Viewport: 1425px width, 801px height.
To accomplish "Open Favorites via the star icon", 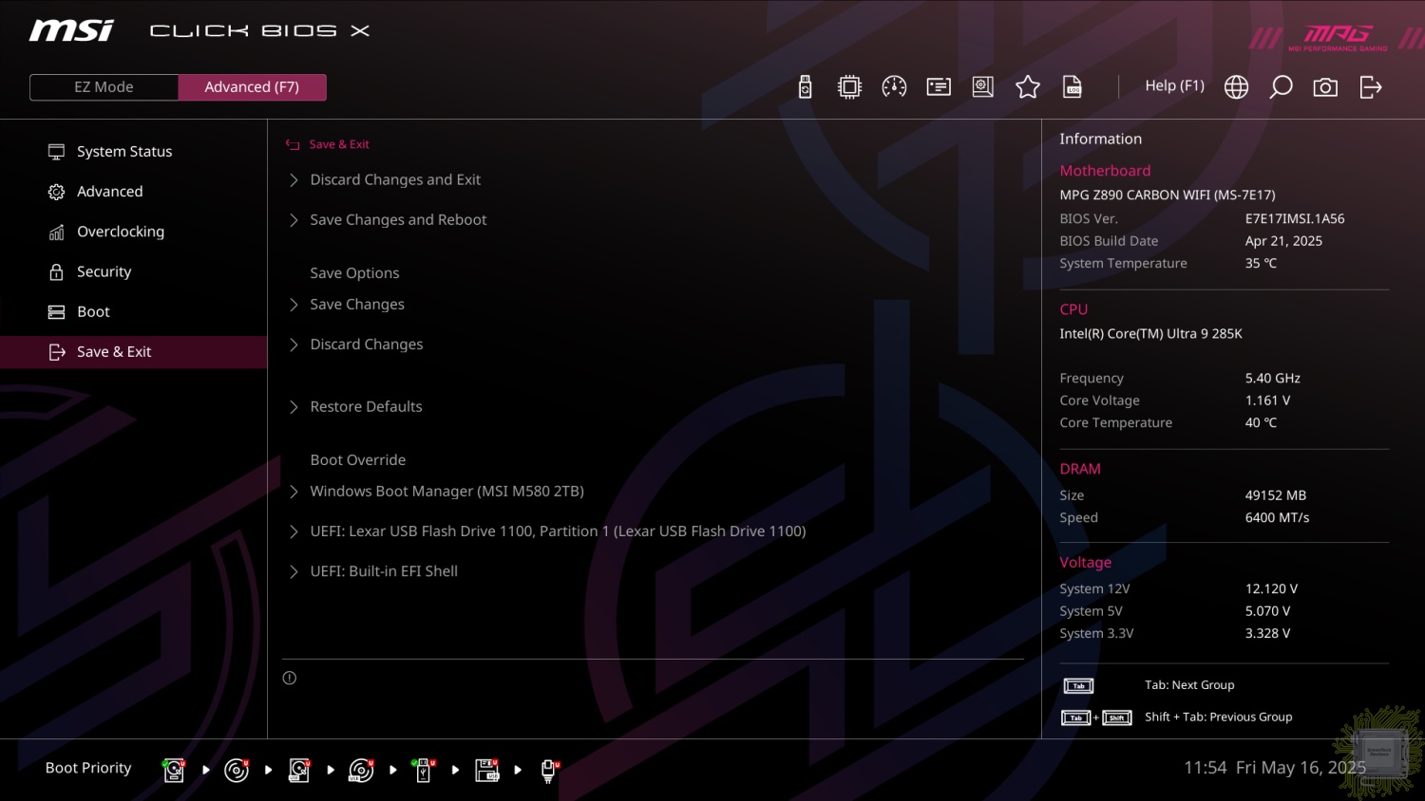I will tap(1028, 87).
